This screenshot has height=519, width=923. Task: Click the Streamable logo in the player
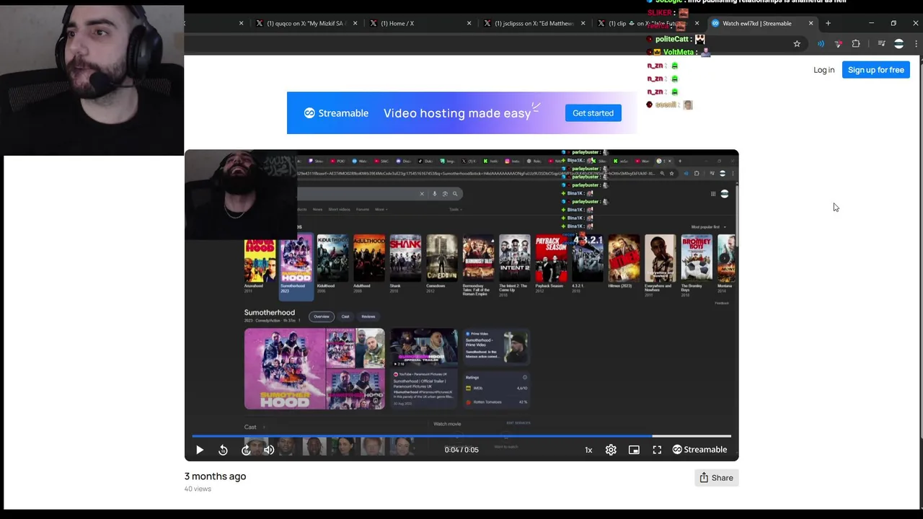tap(699, 450)
